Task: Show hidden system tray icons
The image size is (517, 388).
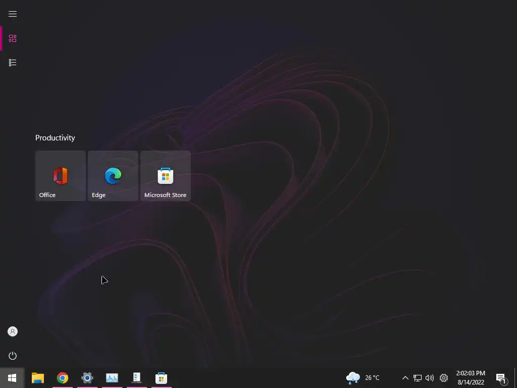Action: [405, 378]
